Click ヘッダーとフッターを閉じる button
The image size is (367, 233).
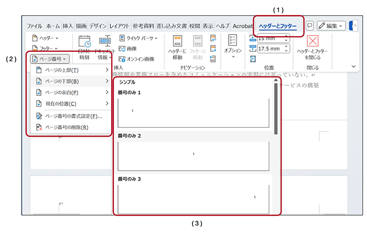pyautogui.click(x=312, y=48)
